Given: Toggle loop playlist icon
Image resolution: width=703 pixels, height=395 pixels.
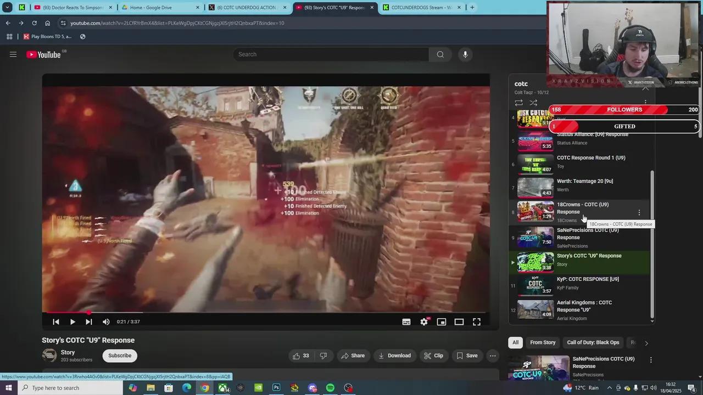Looking at the screenshot, I should [x=518, y=103].
